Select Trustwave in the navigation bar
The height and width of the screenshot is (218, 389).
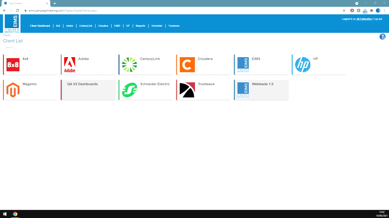coord(174,26)
